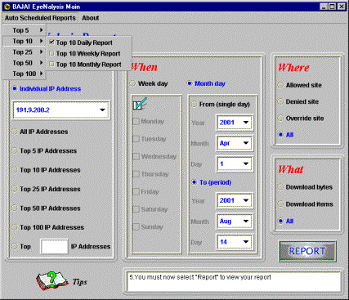This screenshot has height=300, width=349.
Task: Select Top 5 IP Addresses option
Action: point(15,151)
